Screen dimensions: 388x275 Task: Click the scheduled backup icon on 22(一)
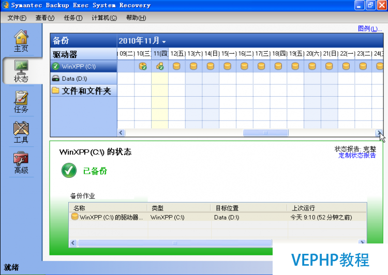[346, 66]
